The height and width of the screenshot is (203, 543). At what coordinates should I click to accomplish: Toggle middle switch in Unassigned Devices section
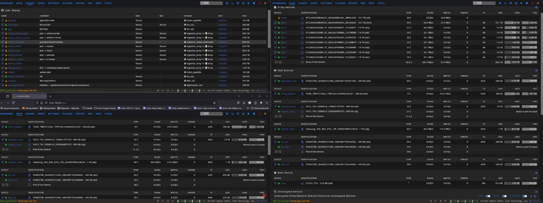pyautogui.click(x=504, y=196)
